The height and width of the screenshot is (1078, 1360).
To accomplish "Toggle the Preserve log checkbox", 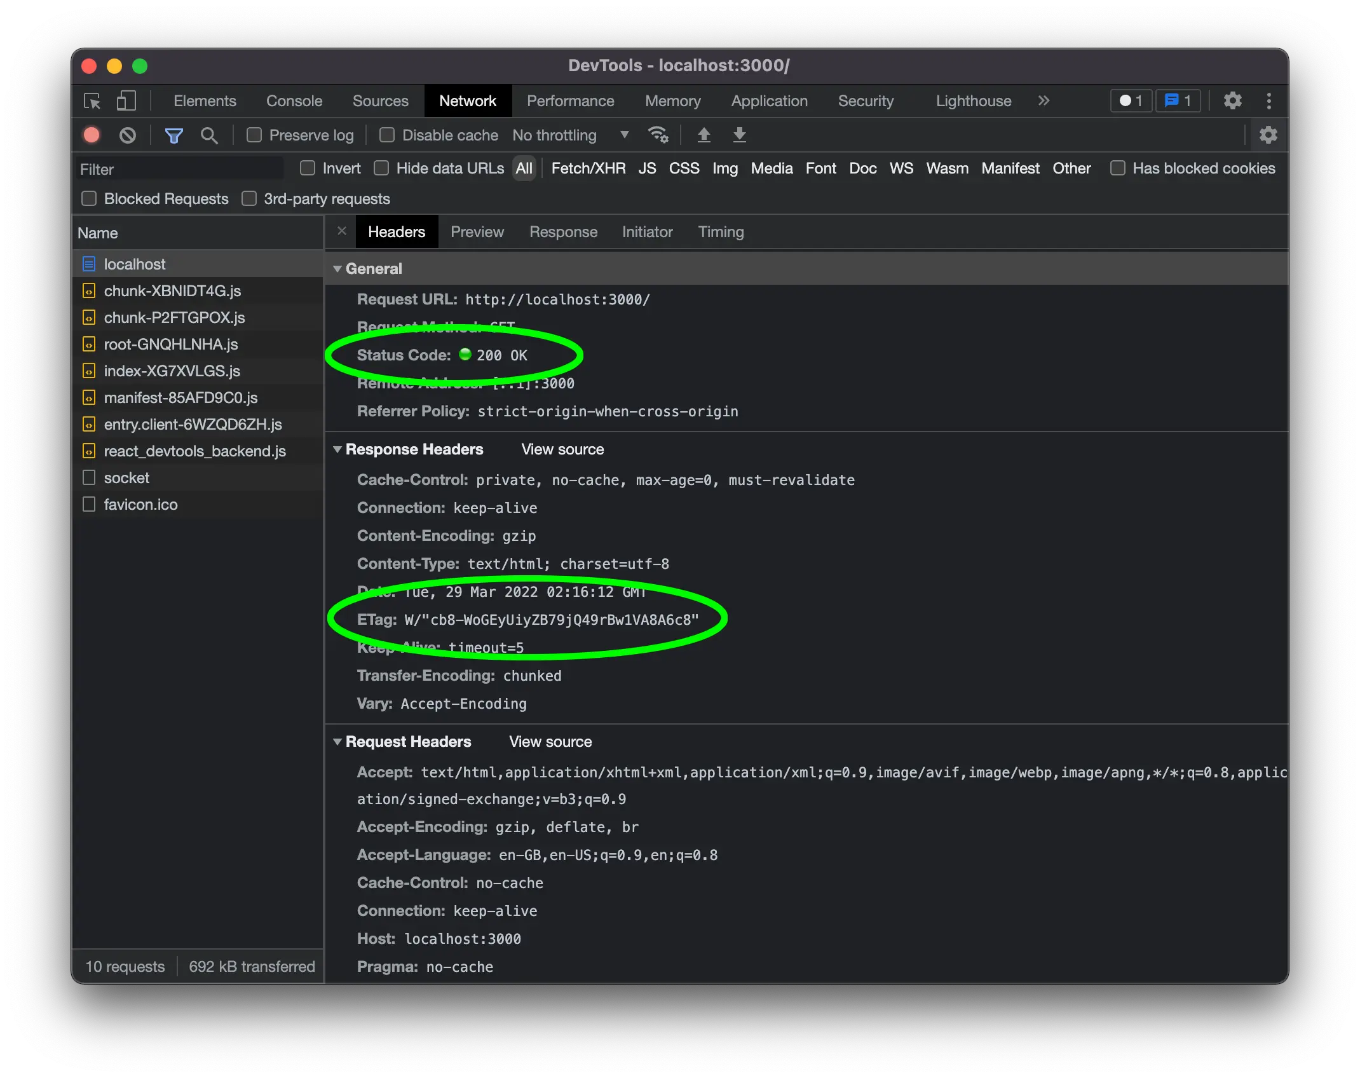I will point(255,135).
